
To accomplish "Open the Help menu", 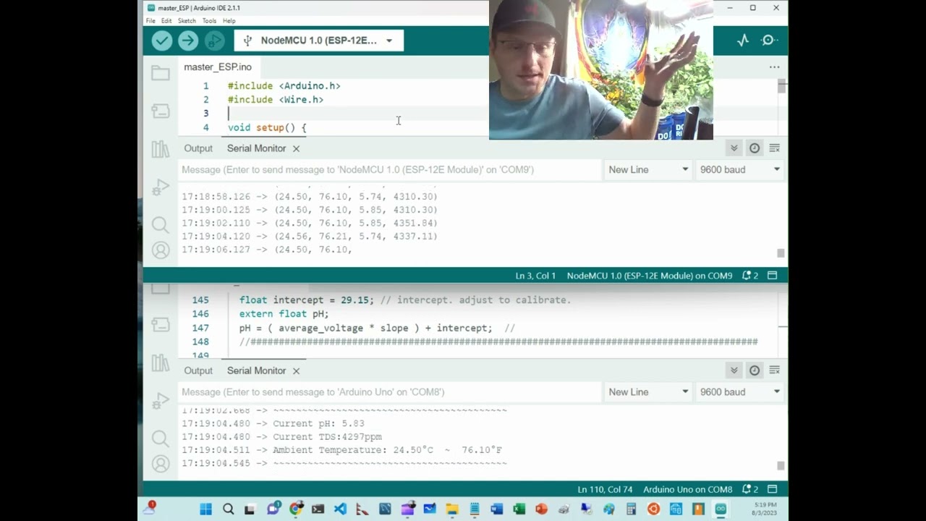I will [x=229, y=21].
